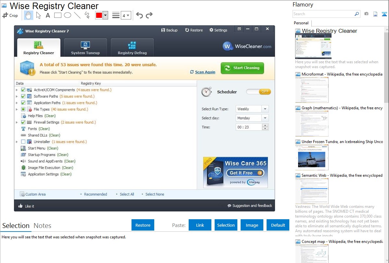The width and height of the screenshot is (389, 263).
Task: Expand the Uninstaller row
Action: (x=17, y=141)
